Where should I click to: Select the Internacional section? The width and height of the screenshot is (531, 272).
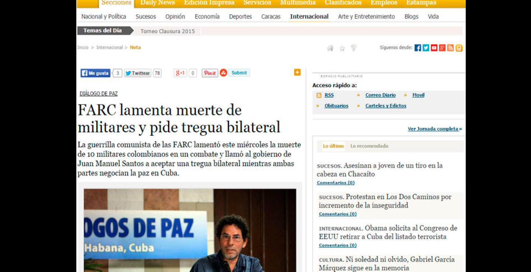309,17
